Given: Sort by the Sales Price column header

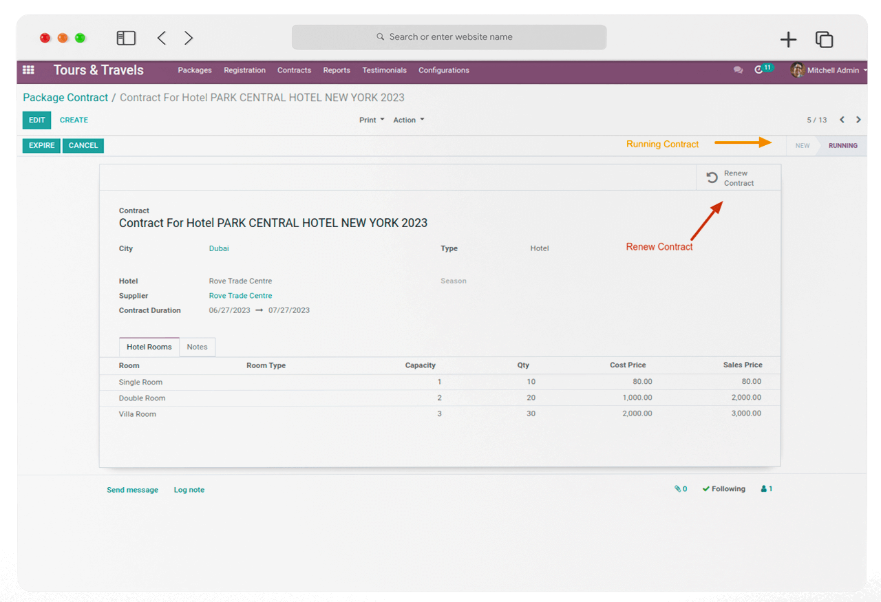Looking at the screenshot, I should tap(743, 365).
